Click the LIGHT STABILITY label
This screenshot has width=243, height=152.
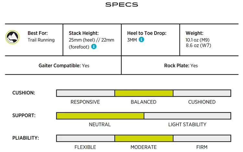pos(187,125)
